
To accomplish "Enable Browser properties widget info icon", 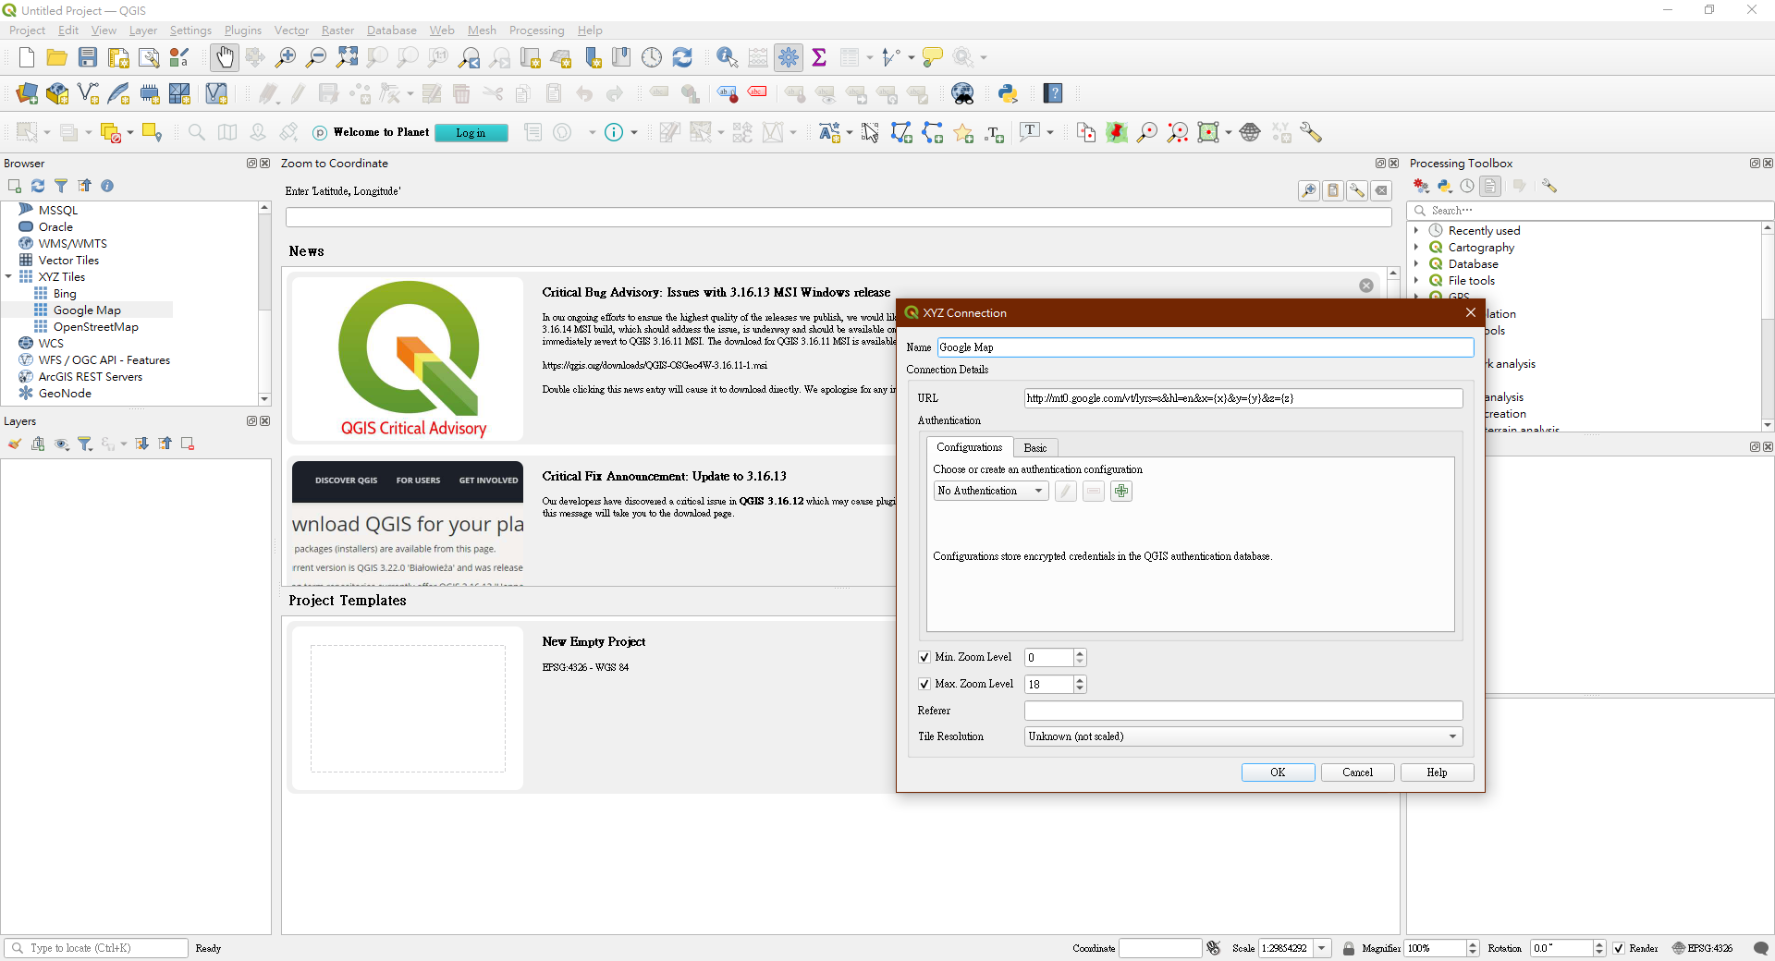I will [x=107, y=186].
